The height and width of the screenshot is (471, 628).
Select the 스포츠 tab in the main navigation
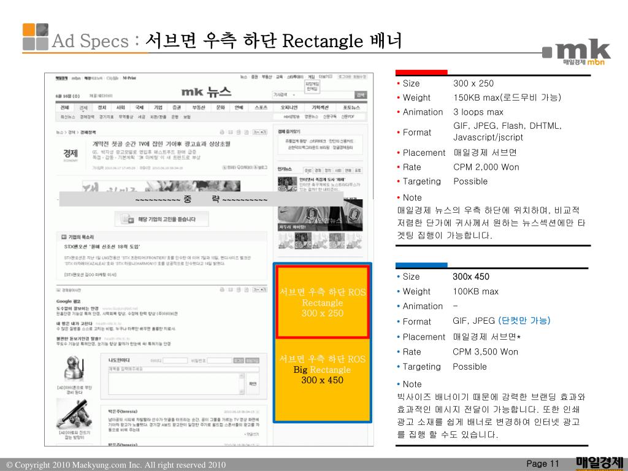pos(261,108)
